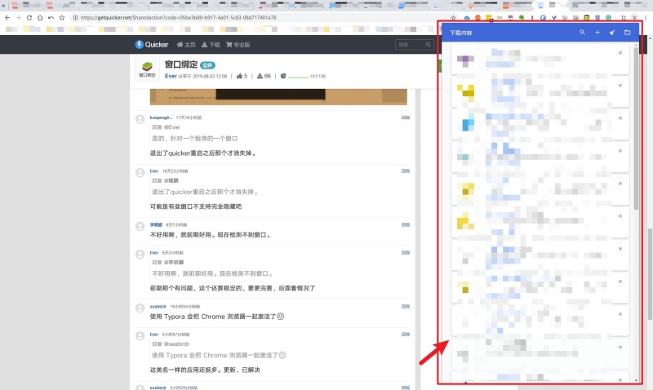Screen dimensions: 653x390
Task: Reply to Ever's 8天3小时前 comment
Action: 405,253
